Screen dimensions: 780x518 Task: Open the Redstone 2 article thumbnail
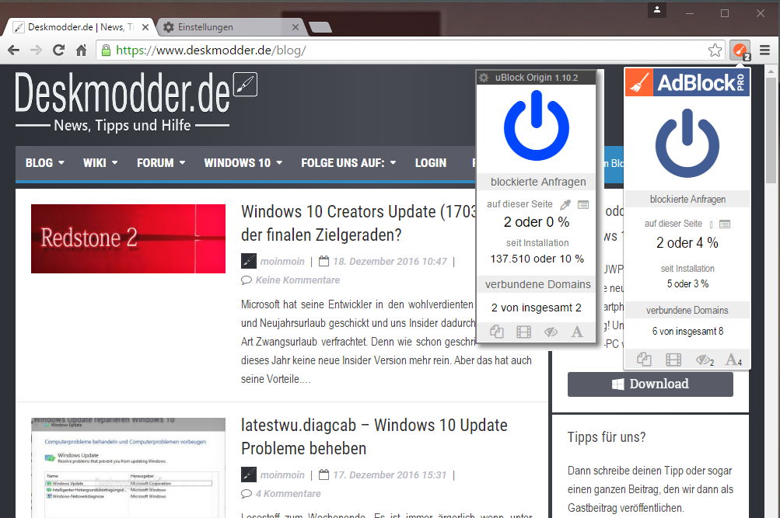pyautogui.click(x=128, y=238)
